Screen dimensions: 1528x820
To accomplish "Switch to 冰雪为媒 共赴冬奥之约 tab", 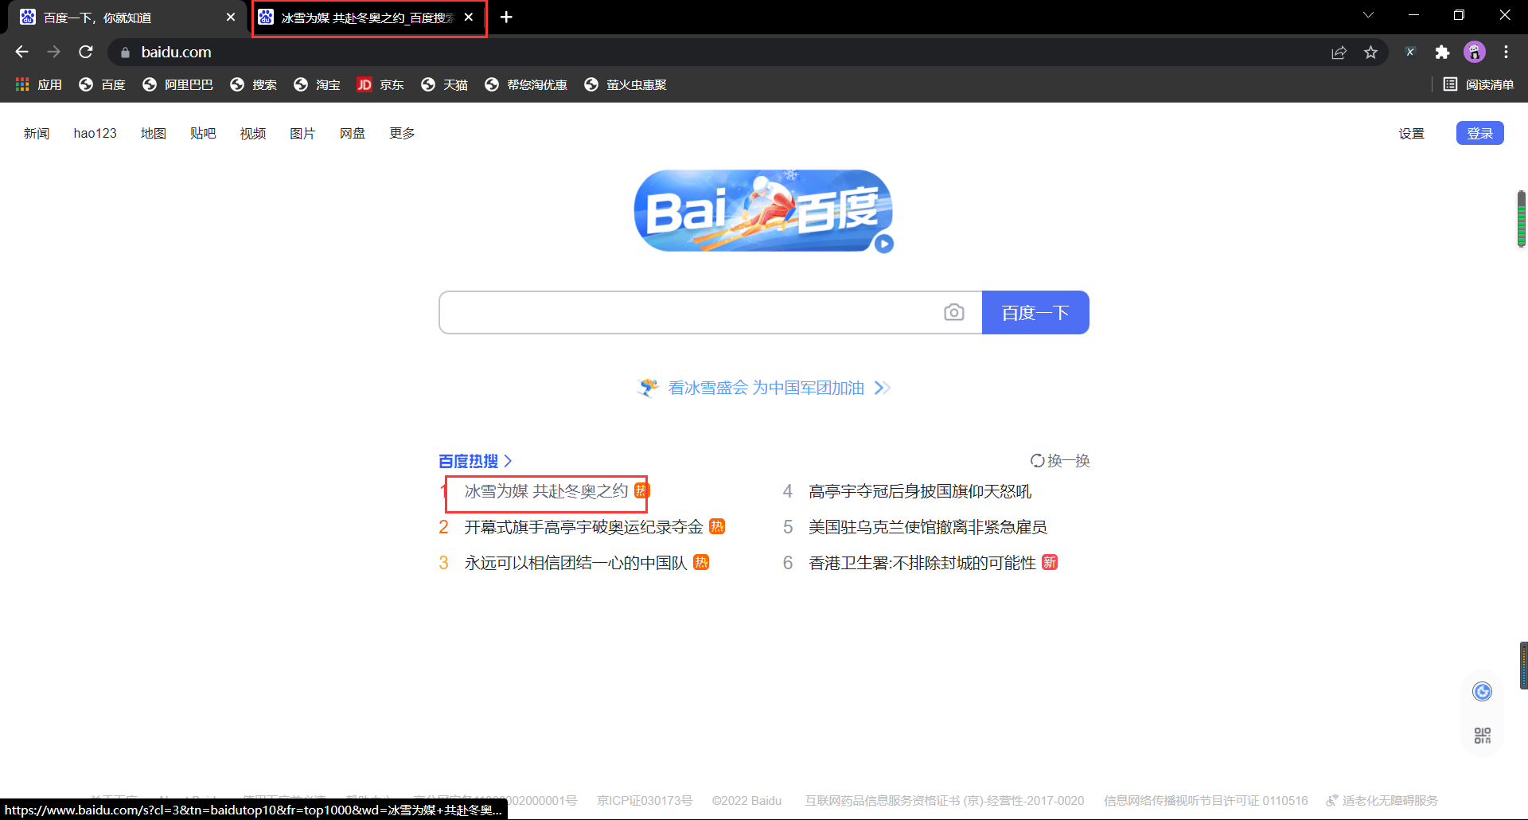I will 368,18.
